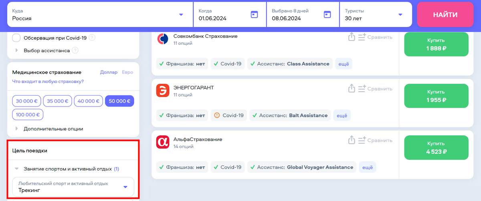Select 40 000 € coverage amount
Screen dimensions: 481x201
coord(89,101)
